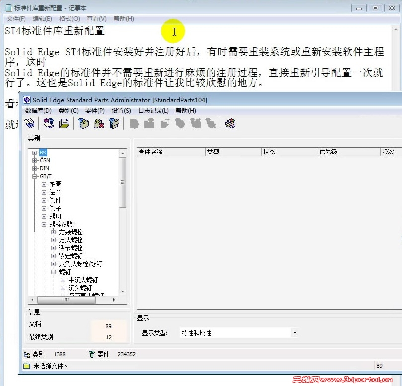The image size is (402, 386).
Task: Click the 文档 count value 89
Action: coord(108,326)
